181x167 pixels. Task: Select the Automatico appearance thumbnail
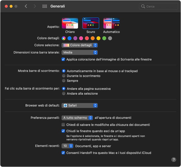(x=111, y=23)
